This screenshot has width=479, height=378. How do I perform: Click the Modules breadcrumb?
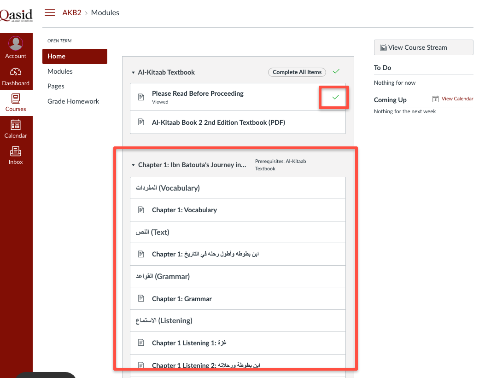(105, 12)
